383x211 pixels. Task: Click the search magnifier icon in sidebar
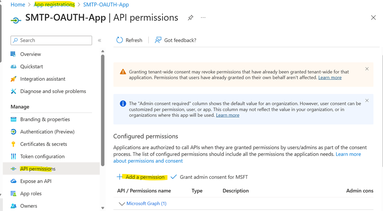(15, 40)
